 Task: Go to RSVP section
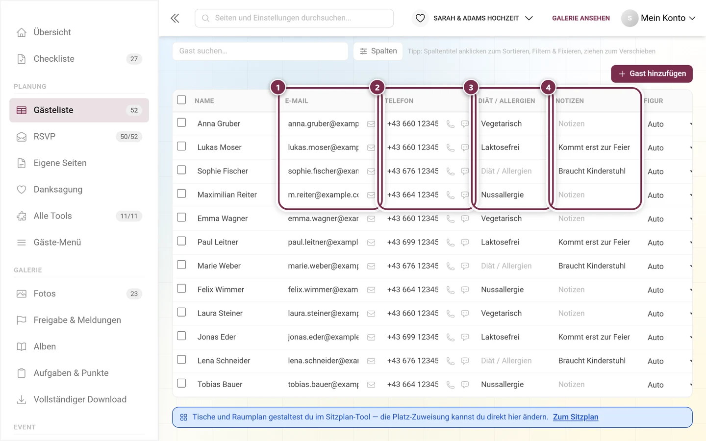pos(79,137)
